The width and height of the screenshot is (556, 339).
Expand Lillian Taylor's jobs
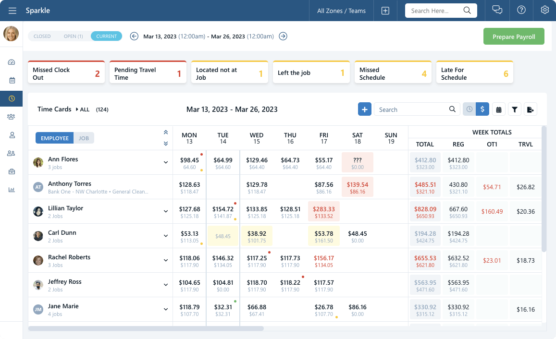coord(166,211)
